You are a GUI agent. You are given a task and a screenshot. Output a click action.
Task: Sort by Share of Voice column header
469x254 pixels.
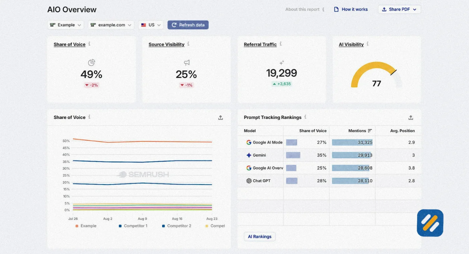pos(313,131)
